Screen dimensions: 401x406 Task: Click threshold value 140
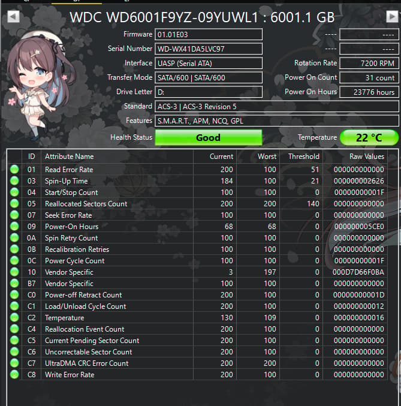click(x=313, y=204)
